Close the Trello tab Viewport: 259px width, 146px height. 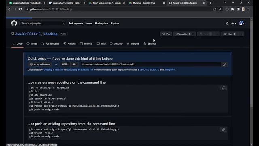(85, 3)
